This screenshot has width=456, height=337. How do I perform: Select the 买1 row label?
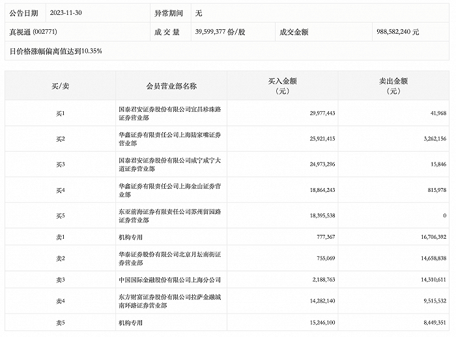60,113
